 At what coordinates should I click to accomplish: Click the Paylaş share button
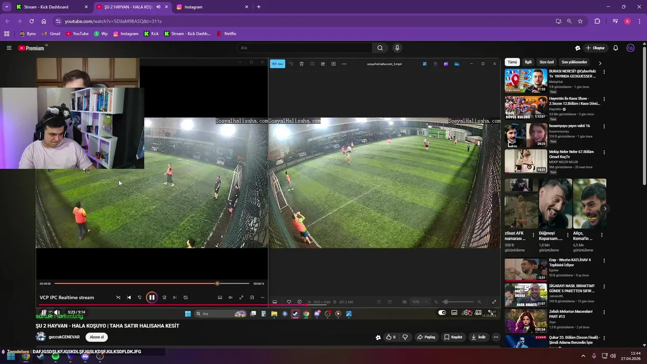click(x=426, y=337)
